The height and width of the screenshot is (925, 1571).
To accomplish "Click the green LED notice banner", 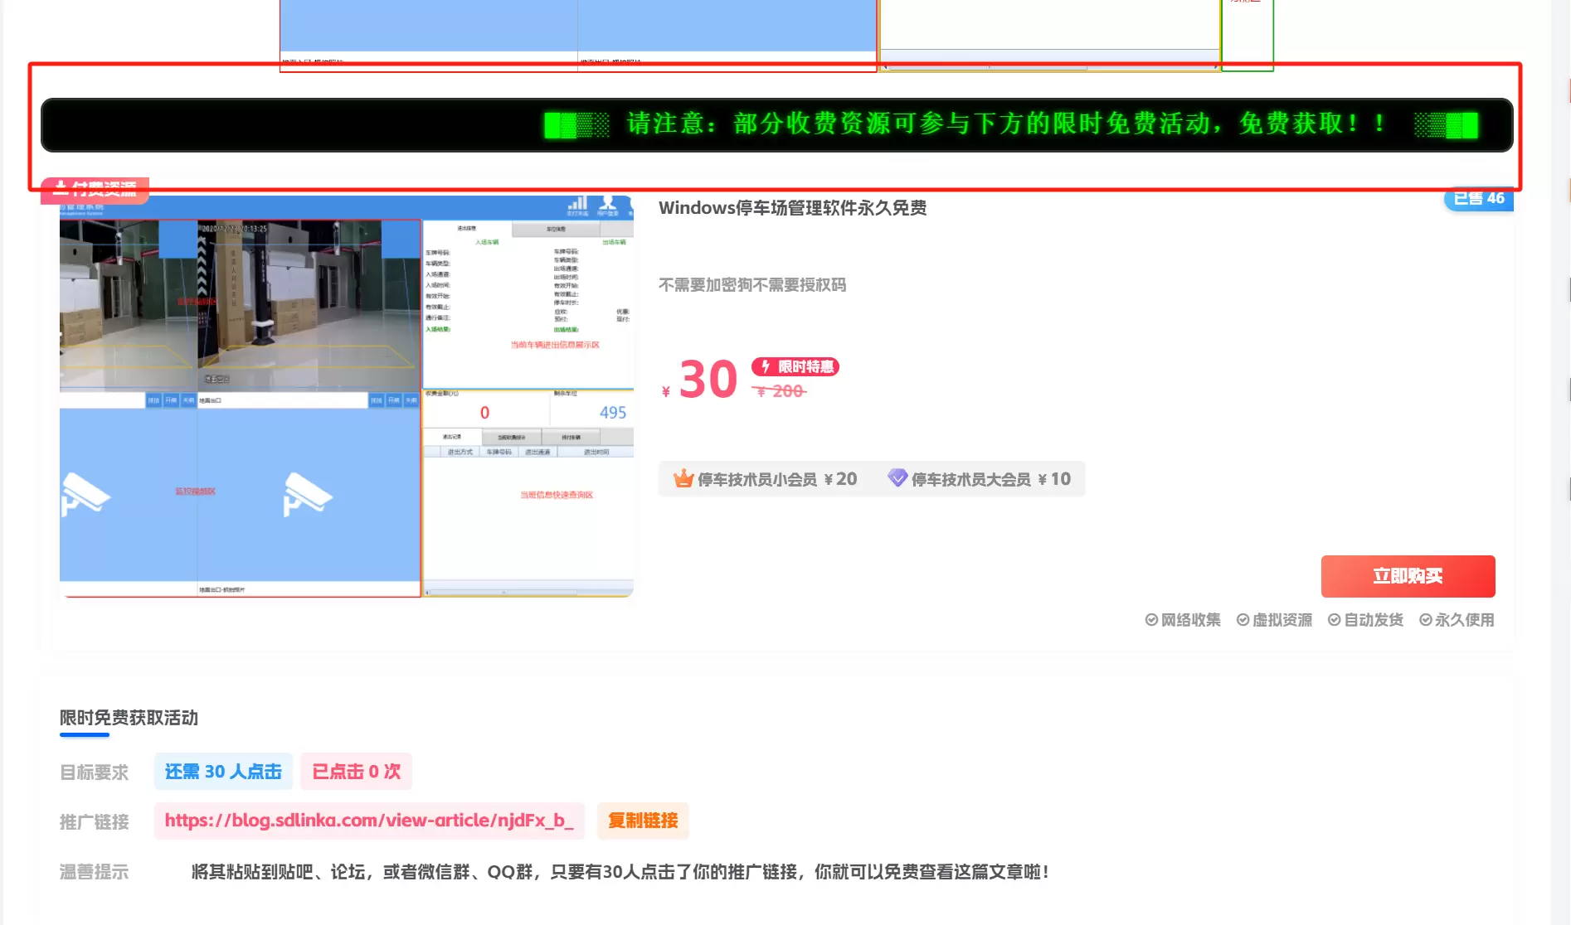I will (x=776, y=125).
